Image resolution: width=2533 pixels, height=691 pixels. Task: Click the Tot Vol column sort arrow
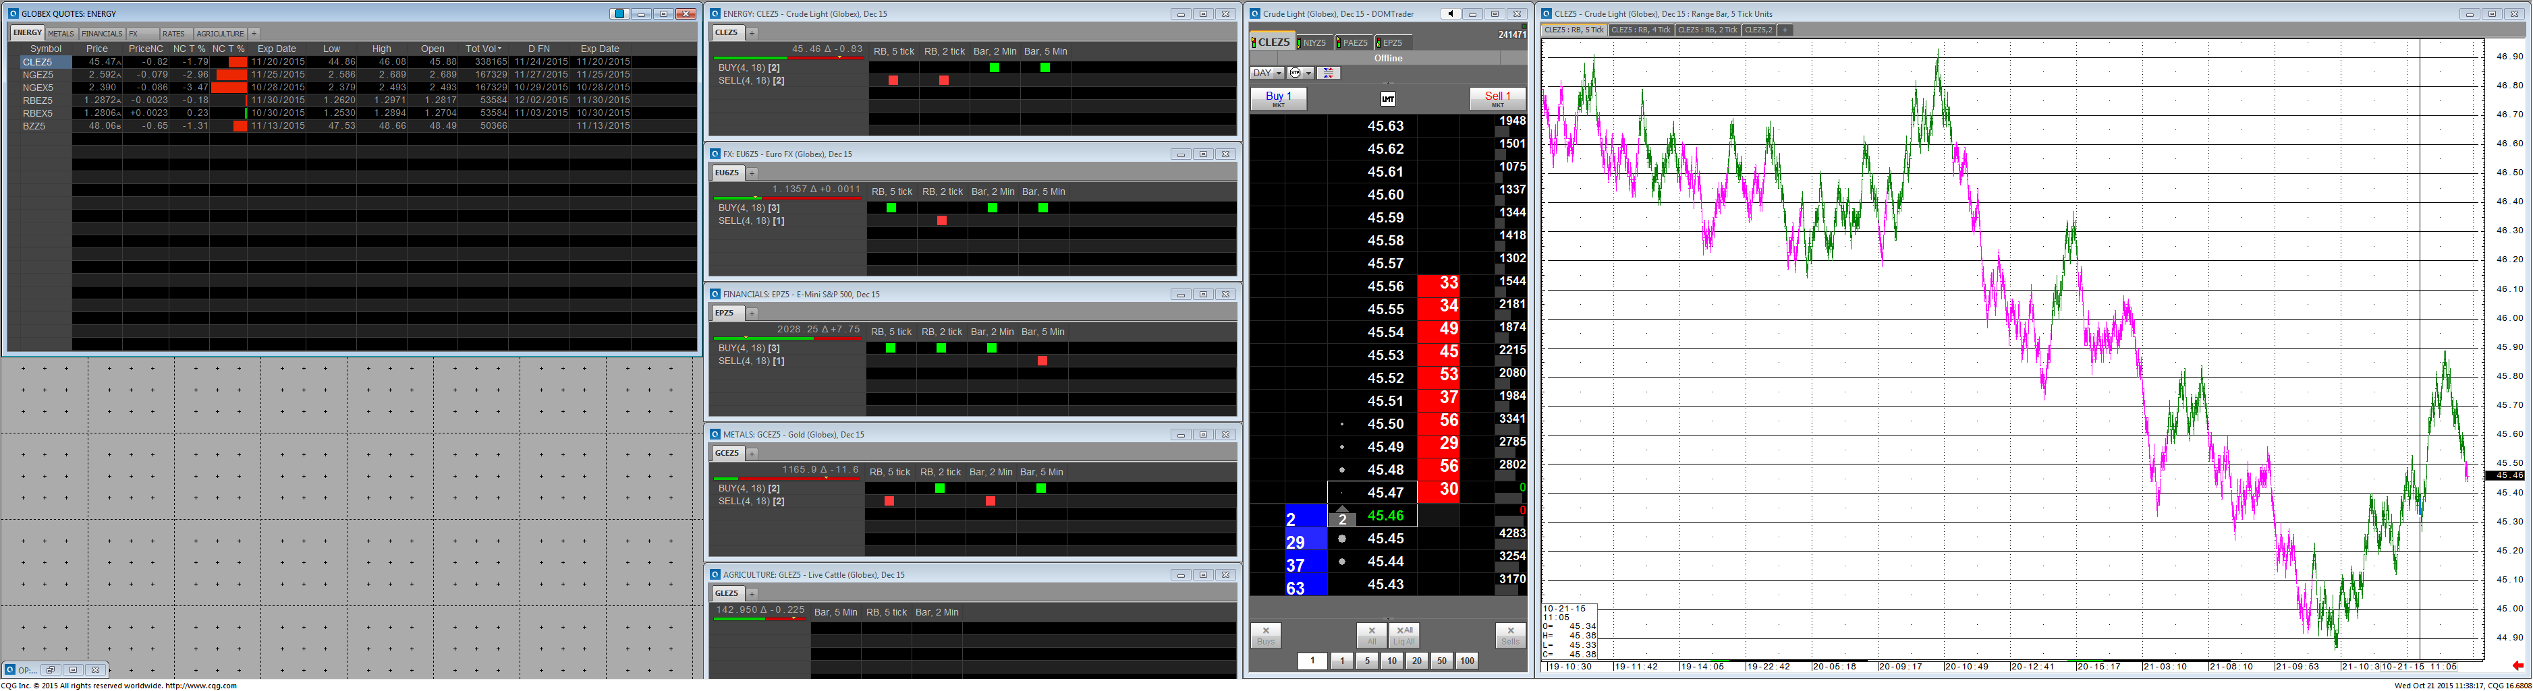[499, 48]
